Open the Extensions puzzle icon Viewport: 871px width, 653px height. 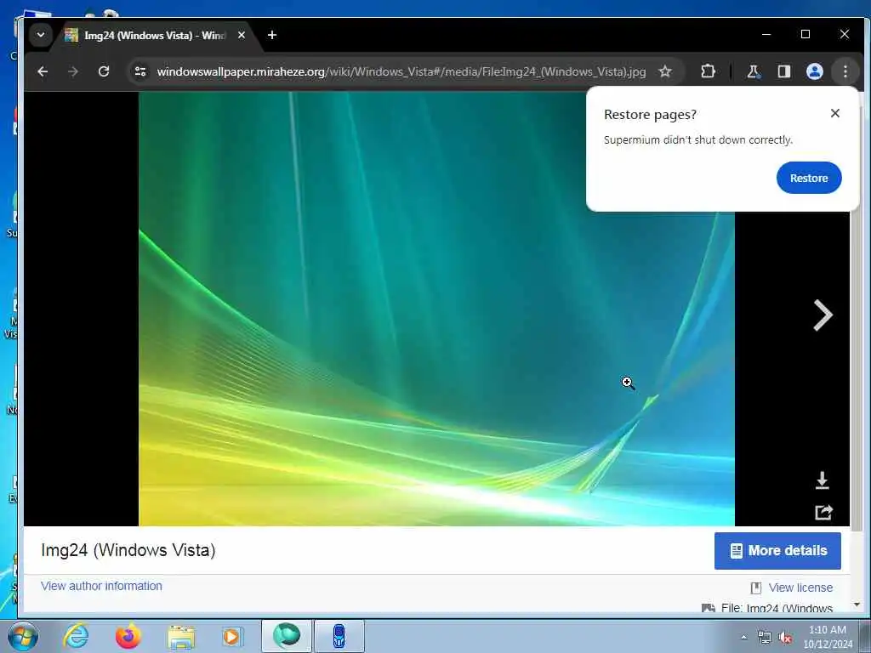coord(708,71)
